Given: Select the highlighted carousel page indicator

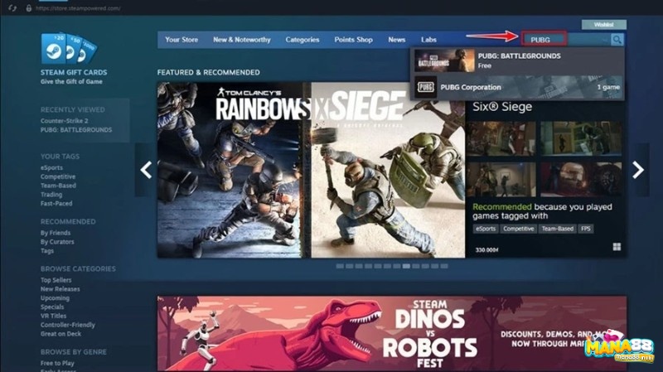Looking at the screenshot, I should (406, 266).
